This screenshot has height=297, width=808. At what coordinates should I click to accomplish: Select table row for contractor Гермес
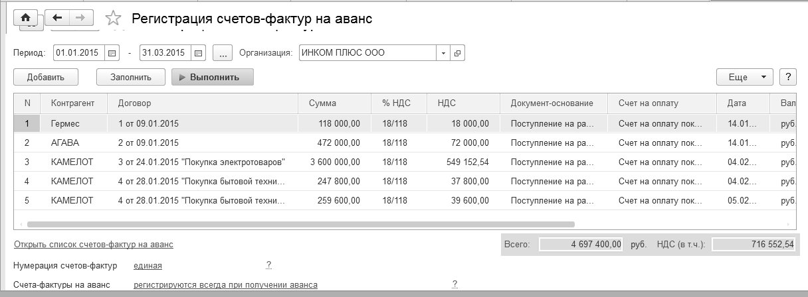[x=65, y=123]
